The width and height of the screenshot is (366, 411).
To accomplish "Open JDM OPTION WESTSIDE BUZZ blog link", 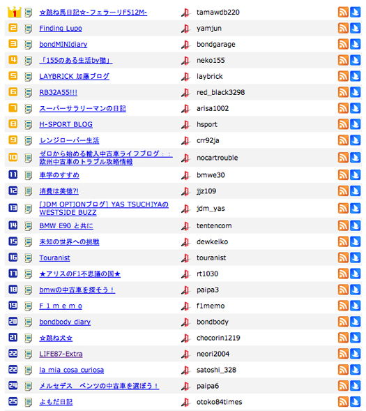I will coord(104,209).
